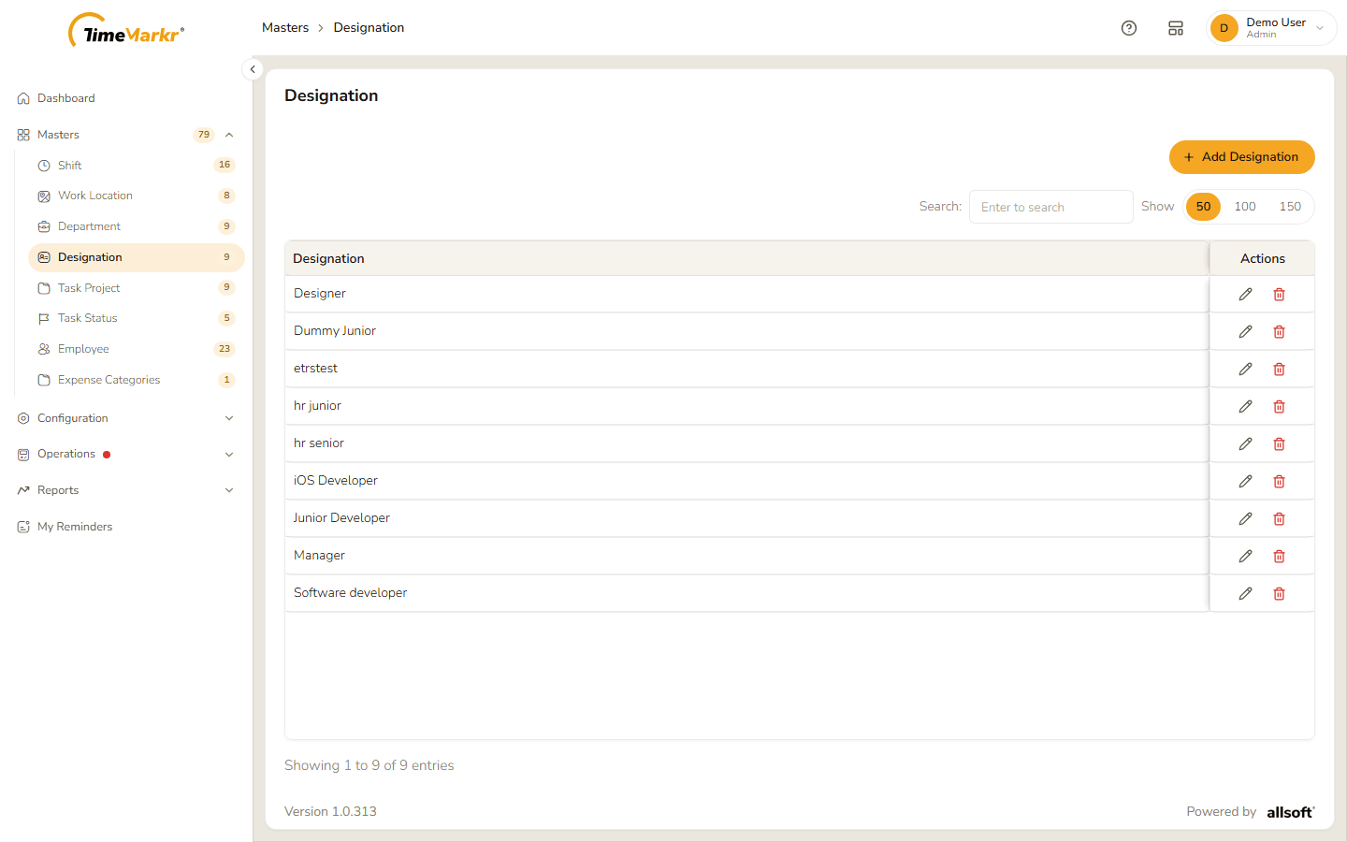Edit the Manager designation

1245,557
